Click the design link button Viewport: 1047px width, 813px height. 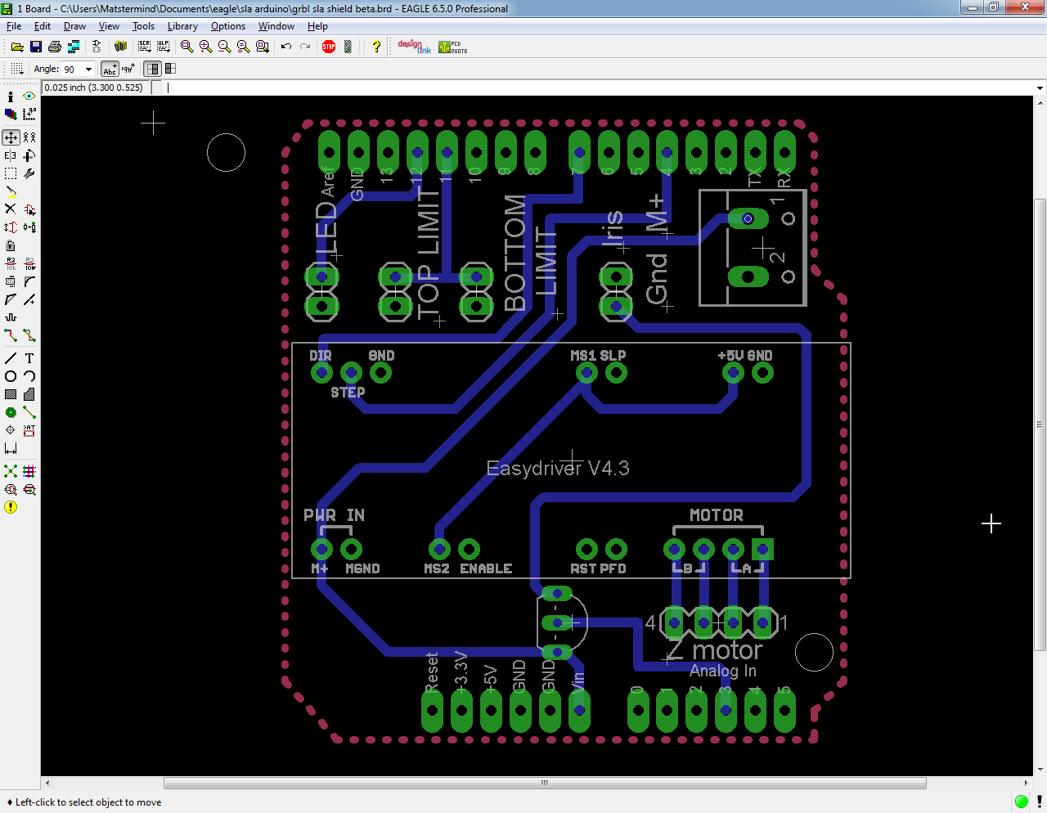[413, 47]
